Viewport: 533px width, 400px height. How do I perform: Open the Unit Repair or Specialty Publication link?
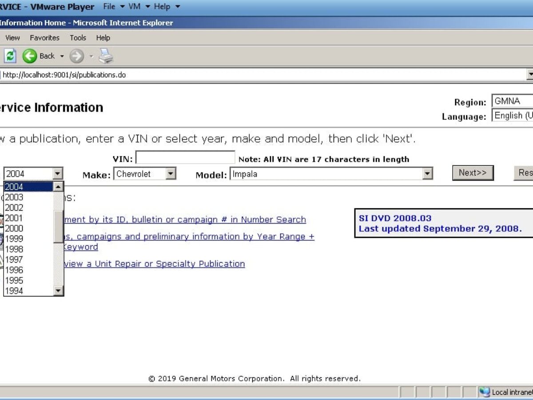154,264
